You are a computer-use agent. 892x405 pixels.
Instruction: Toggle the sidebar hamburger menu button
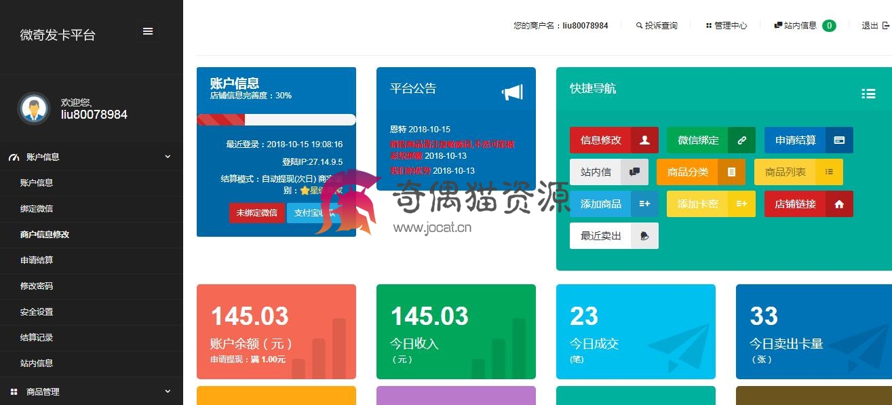pyautogui.click(x=148, y=31)
